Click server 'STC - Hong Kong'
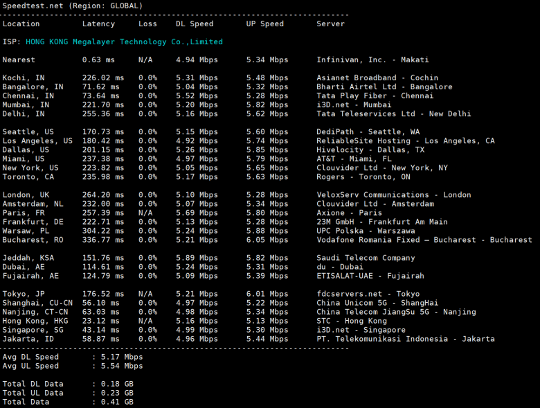This screenshot has height=408, width=540. tap(352, 321)
